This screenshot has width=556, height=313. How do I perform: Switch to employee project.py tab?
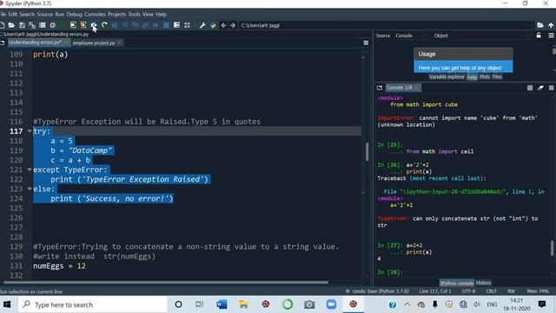coord(94,43)
